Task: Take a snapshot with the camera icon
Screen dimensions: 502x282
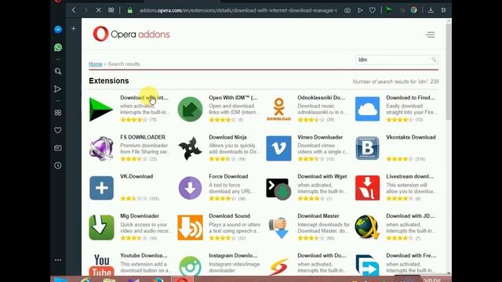Action: point(347,10)
